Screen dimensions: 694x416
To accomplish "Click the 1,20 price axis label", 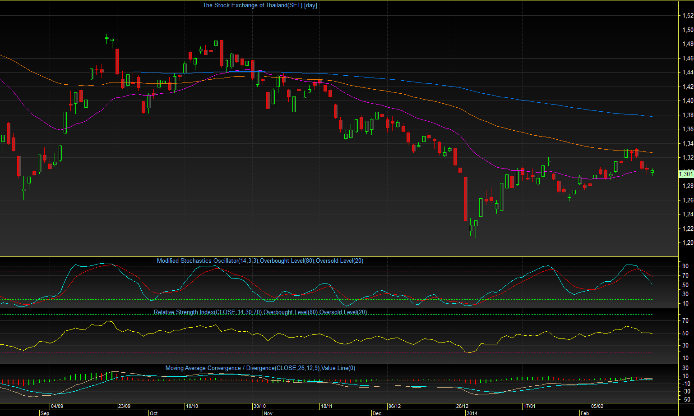I will coord(688,243).
